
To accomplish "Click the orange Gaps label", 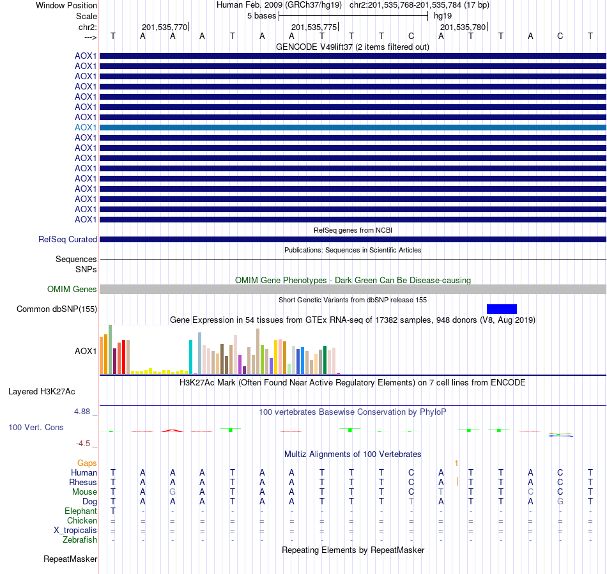I will click(x=87, y=463).
